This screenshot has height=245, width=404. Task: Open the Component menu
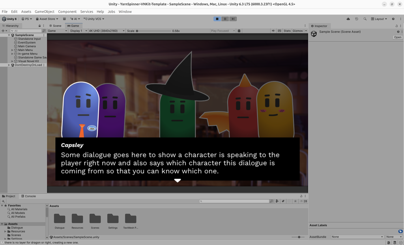[x=67, y=11]
